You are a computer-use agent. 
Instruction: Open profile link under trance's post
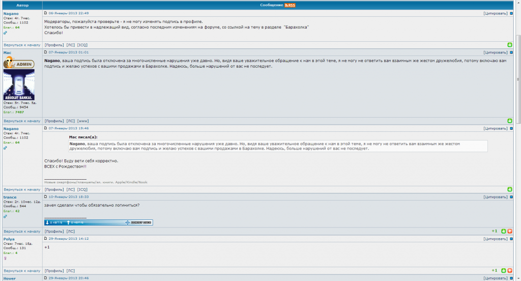54,232
